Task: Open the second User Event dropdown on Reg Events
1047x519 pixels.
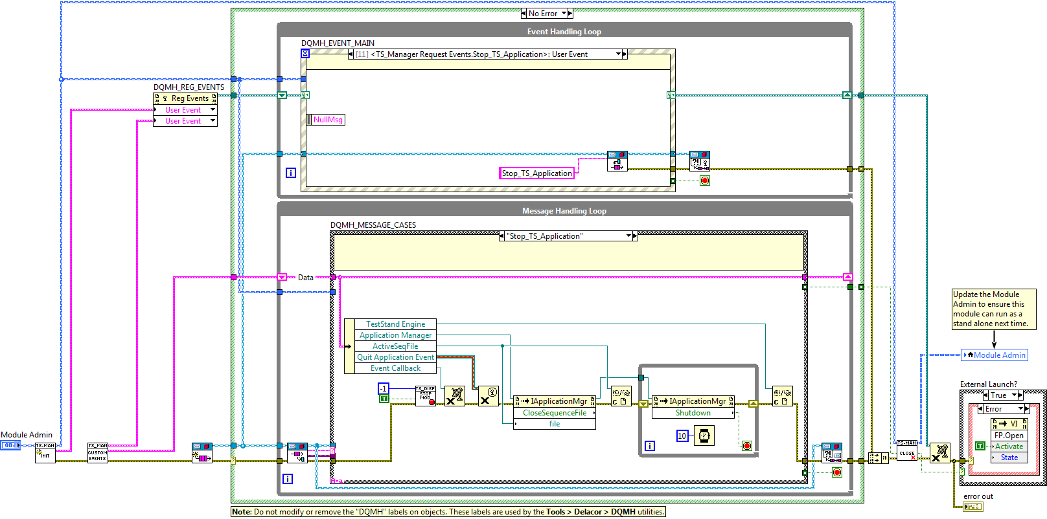Action: click(x=213, y=121)
